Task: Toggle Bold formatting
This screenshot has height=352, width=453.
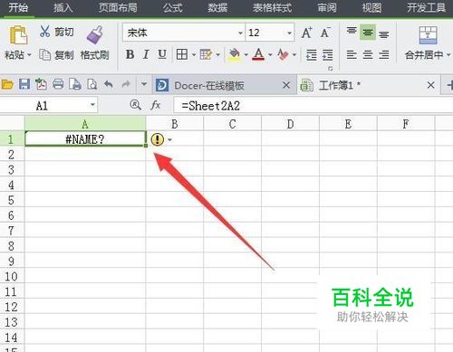Action: tap(130, 54)
